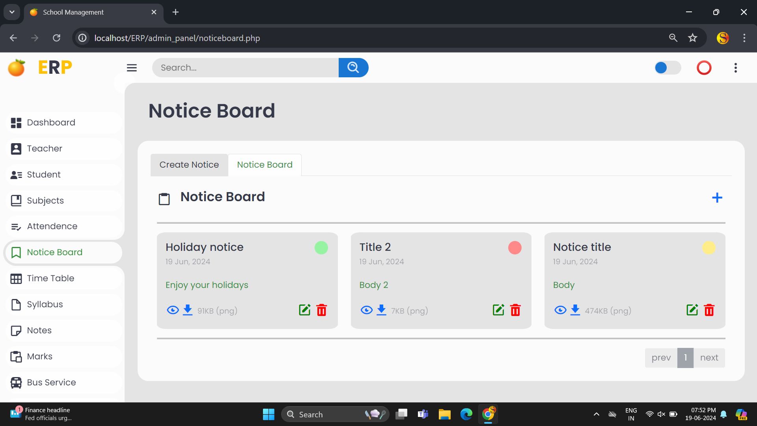The width and height of the screenshot is (757, 426).
Task: Delete the Holiday notice card
Action: 322,310
